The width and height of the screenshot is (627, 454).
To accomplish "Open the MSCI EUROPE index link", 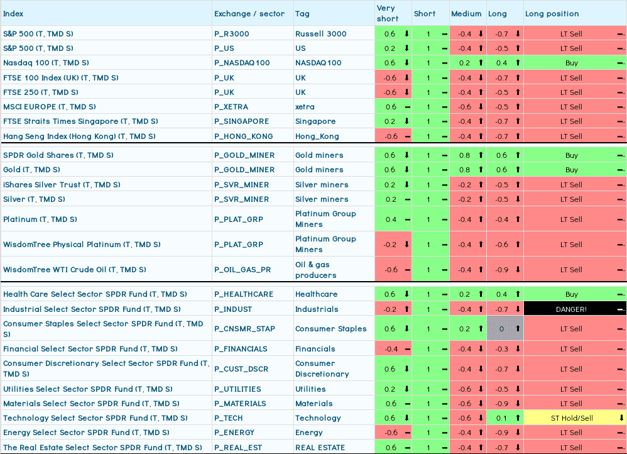I will pos(50,107).
